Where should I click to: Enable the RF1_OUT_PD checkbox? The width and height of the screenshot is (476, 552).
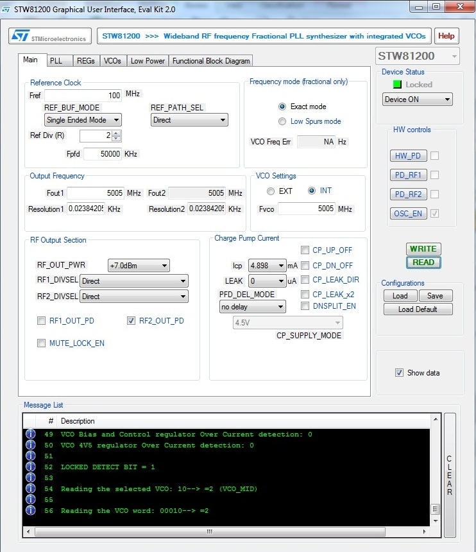tap(42, 320)
